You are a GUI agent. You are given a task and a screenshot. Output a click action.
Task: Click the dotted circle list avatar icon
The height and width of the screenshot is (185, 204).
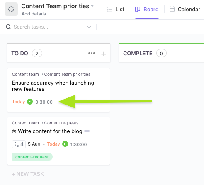pos(11,9)
